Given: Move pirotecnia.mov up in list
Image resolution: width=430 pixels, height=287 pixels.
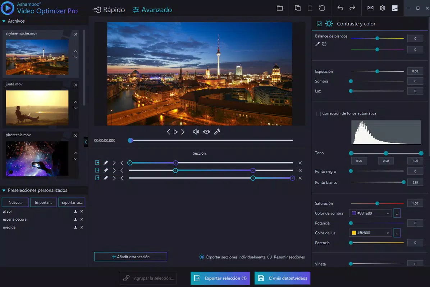Looking at the screenshot, I should 76,153.
